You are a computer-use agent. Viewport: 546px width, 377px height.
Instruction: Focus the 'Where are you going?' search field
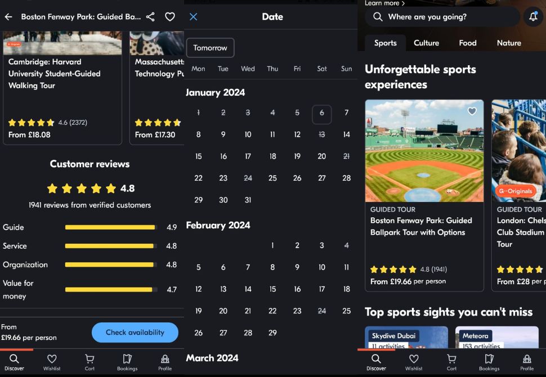coord(442,17)
